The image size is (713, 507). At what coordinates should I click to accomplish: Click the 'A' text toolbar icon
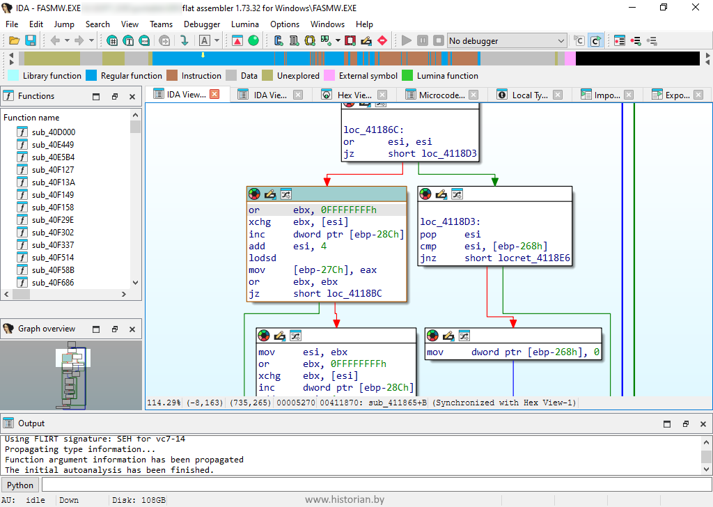[x=205, y=40]
